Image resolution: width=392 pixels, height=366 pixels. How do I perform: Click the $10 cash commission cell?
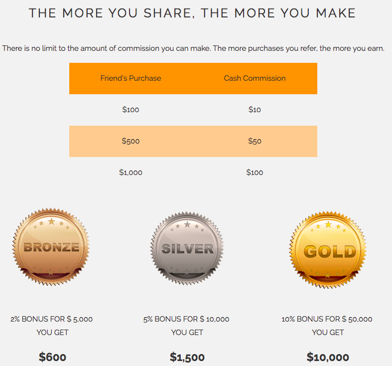[255, 110]
